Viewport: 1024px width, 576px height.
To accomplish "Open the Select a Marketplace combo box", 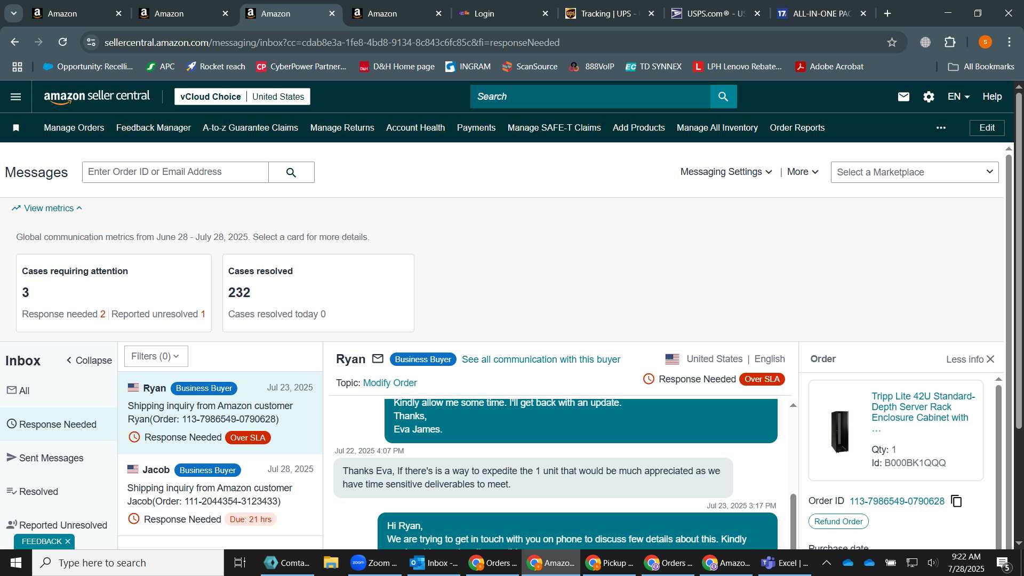I will (915, 172).
